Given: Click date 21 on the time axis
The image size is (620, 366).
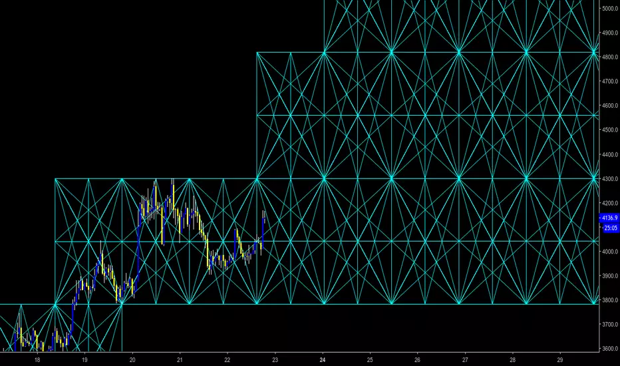Looking at the screenshot, I should 180,360.
